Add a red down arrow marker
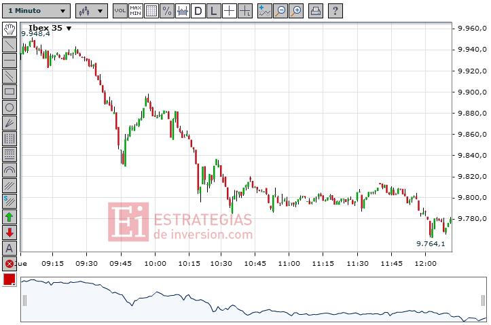 point(10,233)
